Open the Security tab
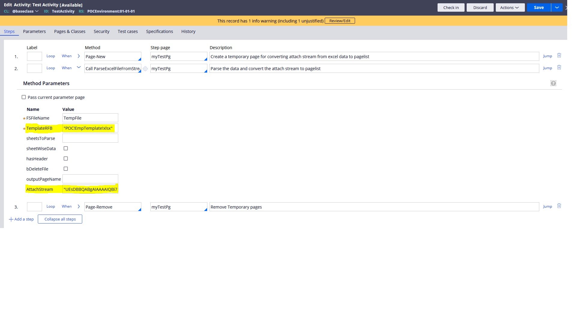Screen dimensions: 572x323 pyautogui.click(x=101, y=31)
